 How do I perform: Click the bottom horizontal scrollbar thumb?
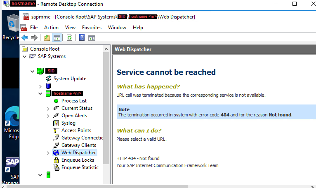point(97,186)
